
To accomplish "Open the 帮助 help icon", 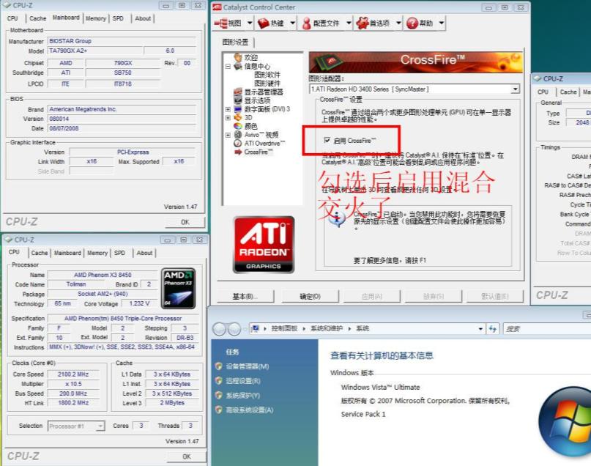I will (x=412, y=23).
